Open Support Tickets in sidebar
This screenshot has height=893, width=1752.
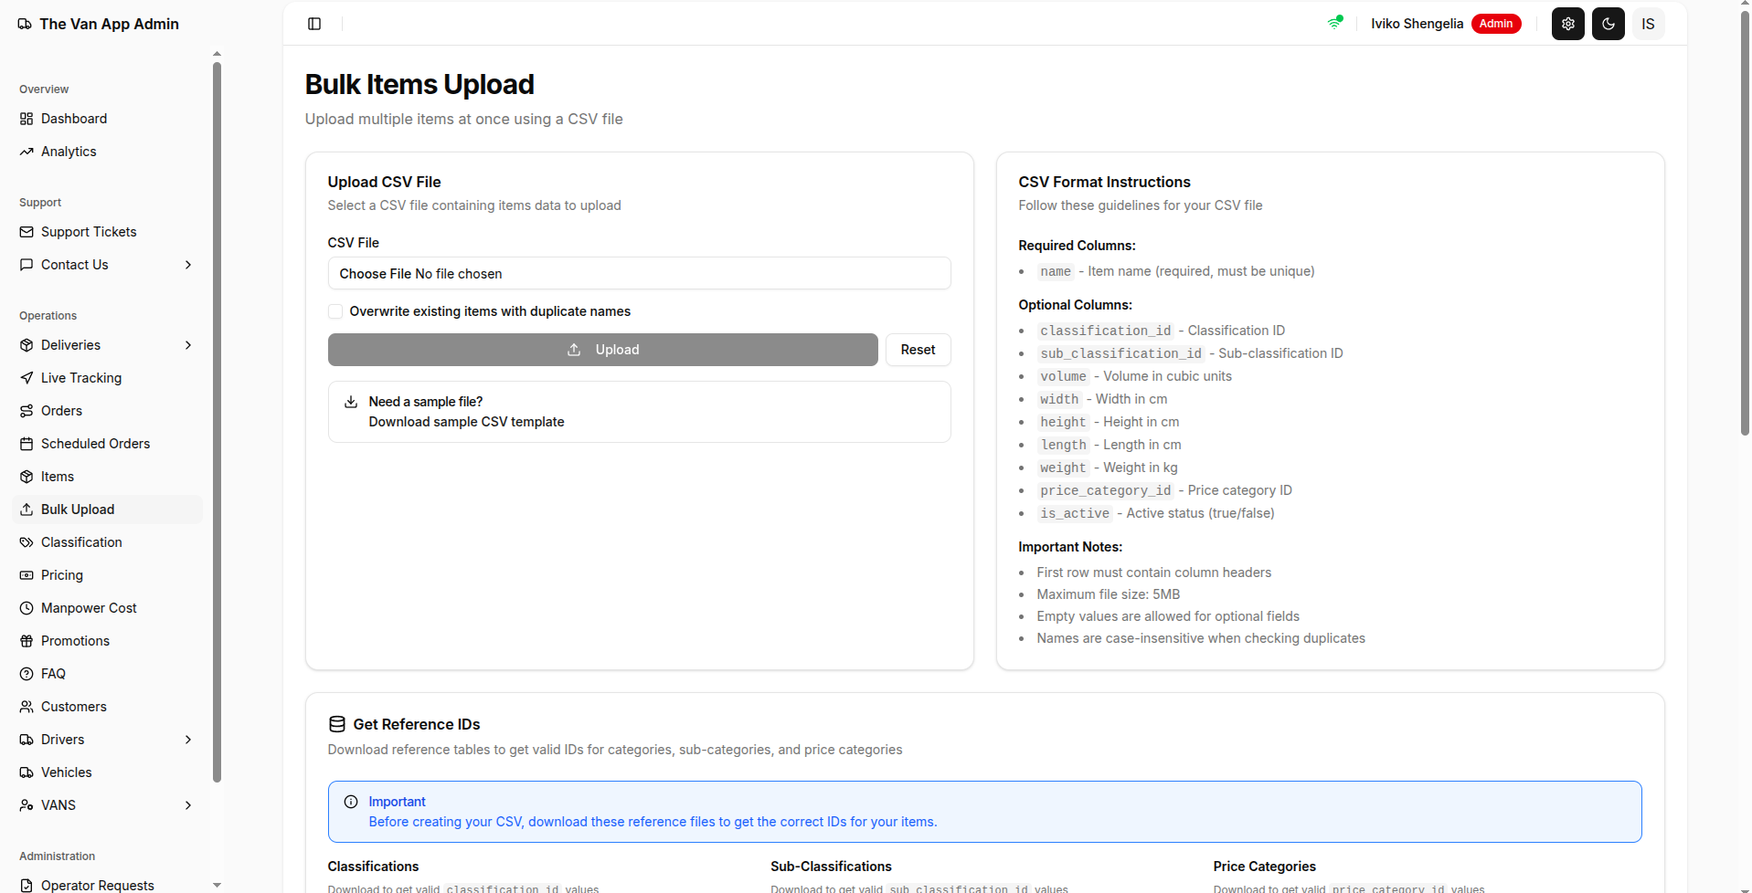(x=89, y=232)
